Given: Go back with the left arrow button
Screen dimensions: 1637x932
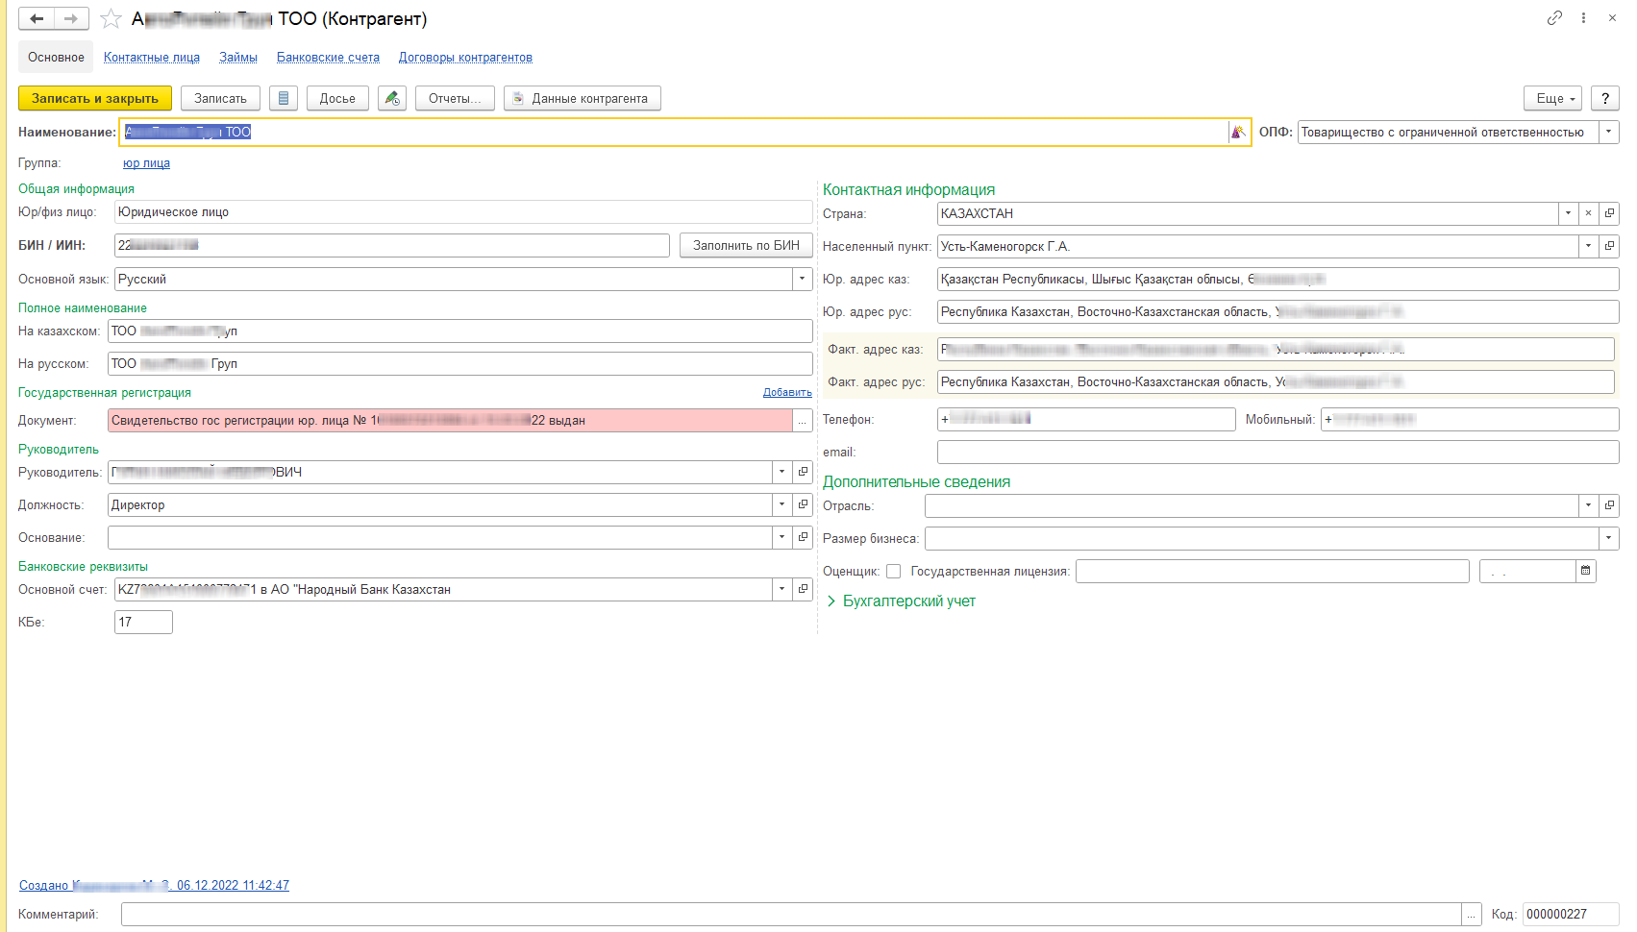Looking at the screenshot, I should 37,18.
